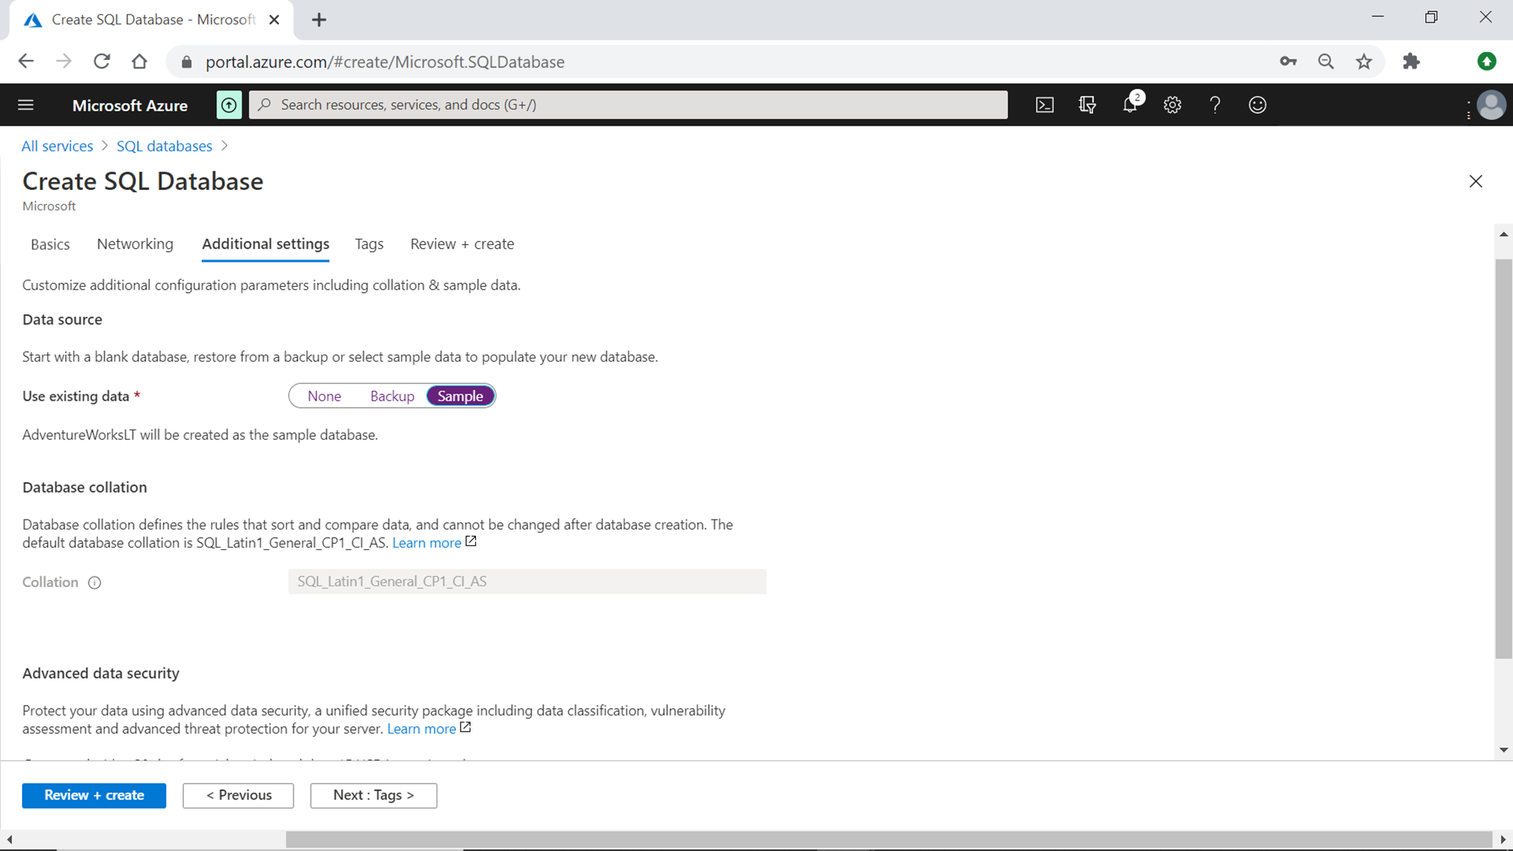1513x851 pixels.
Task: Click the Collation info icon
Action: [95, 582]
